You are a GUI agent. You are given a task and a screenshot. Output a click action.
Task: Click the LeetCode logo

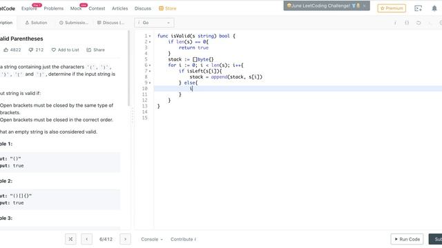pyautogui.click(x=7, y=8)
